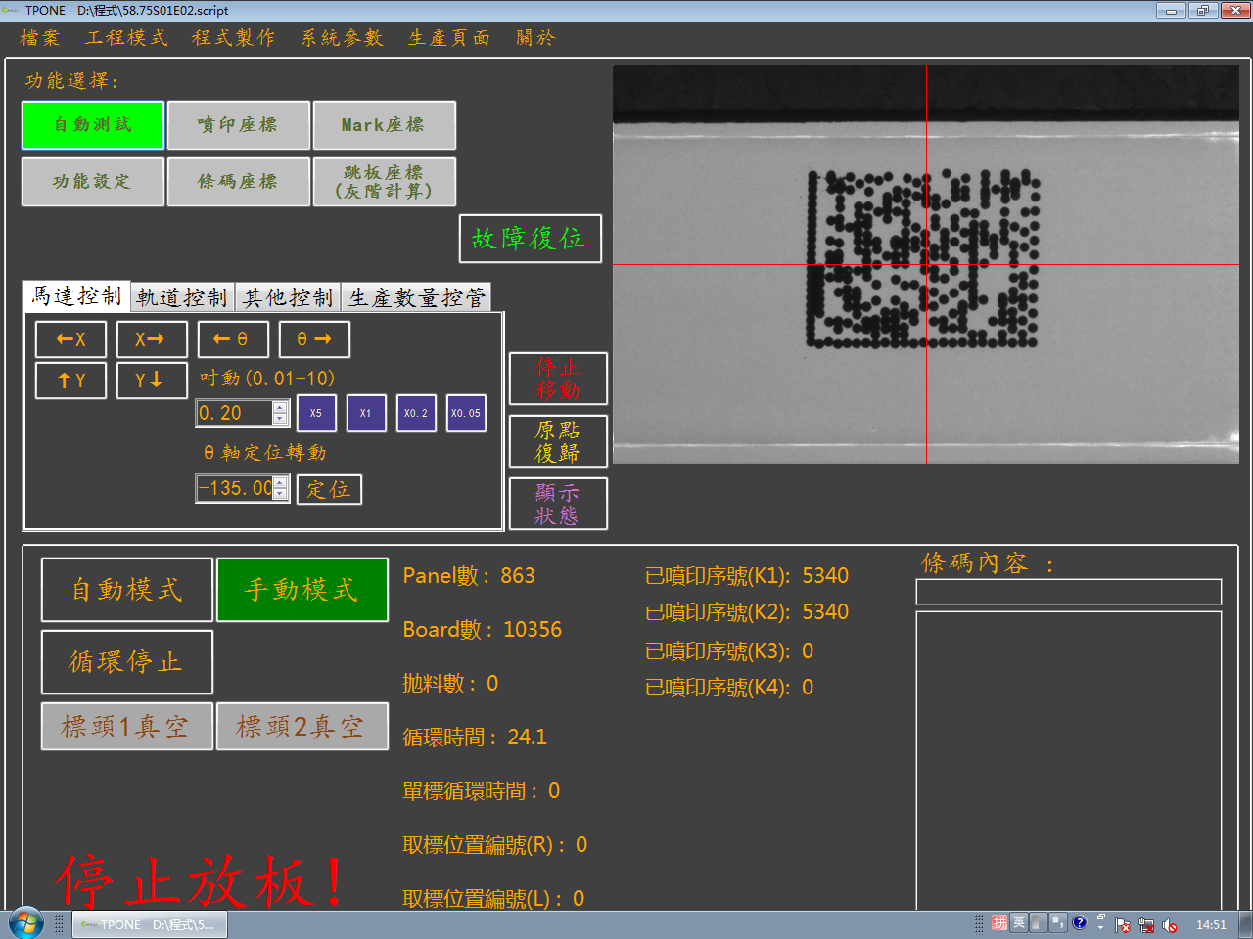Toggle 循環停止 cycle stop
1253x939 pixels.
click(x=127, y=662)
